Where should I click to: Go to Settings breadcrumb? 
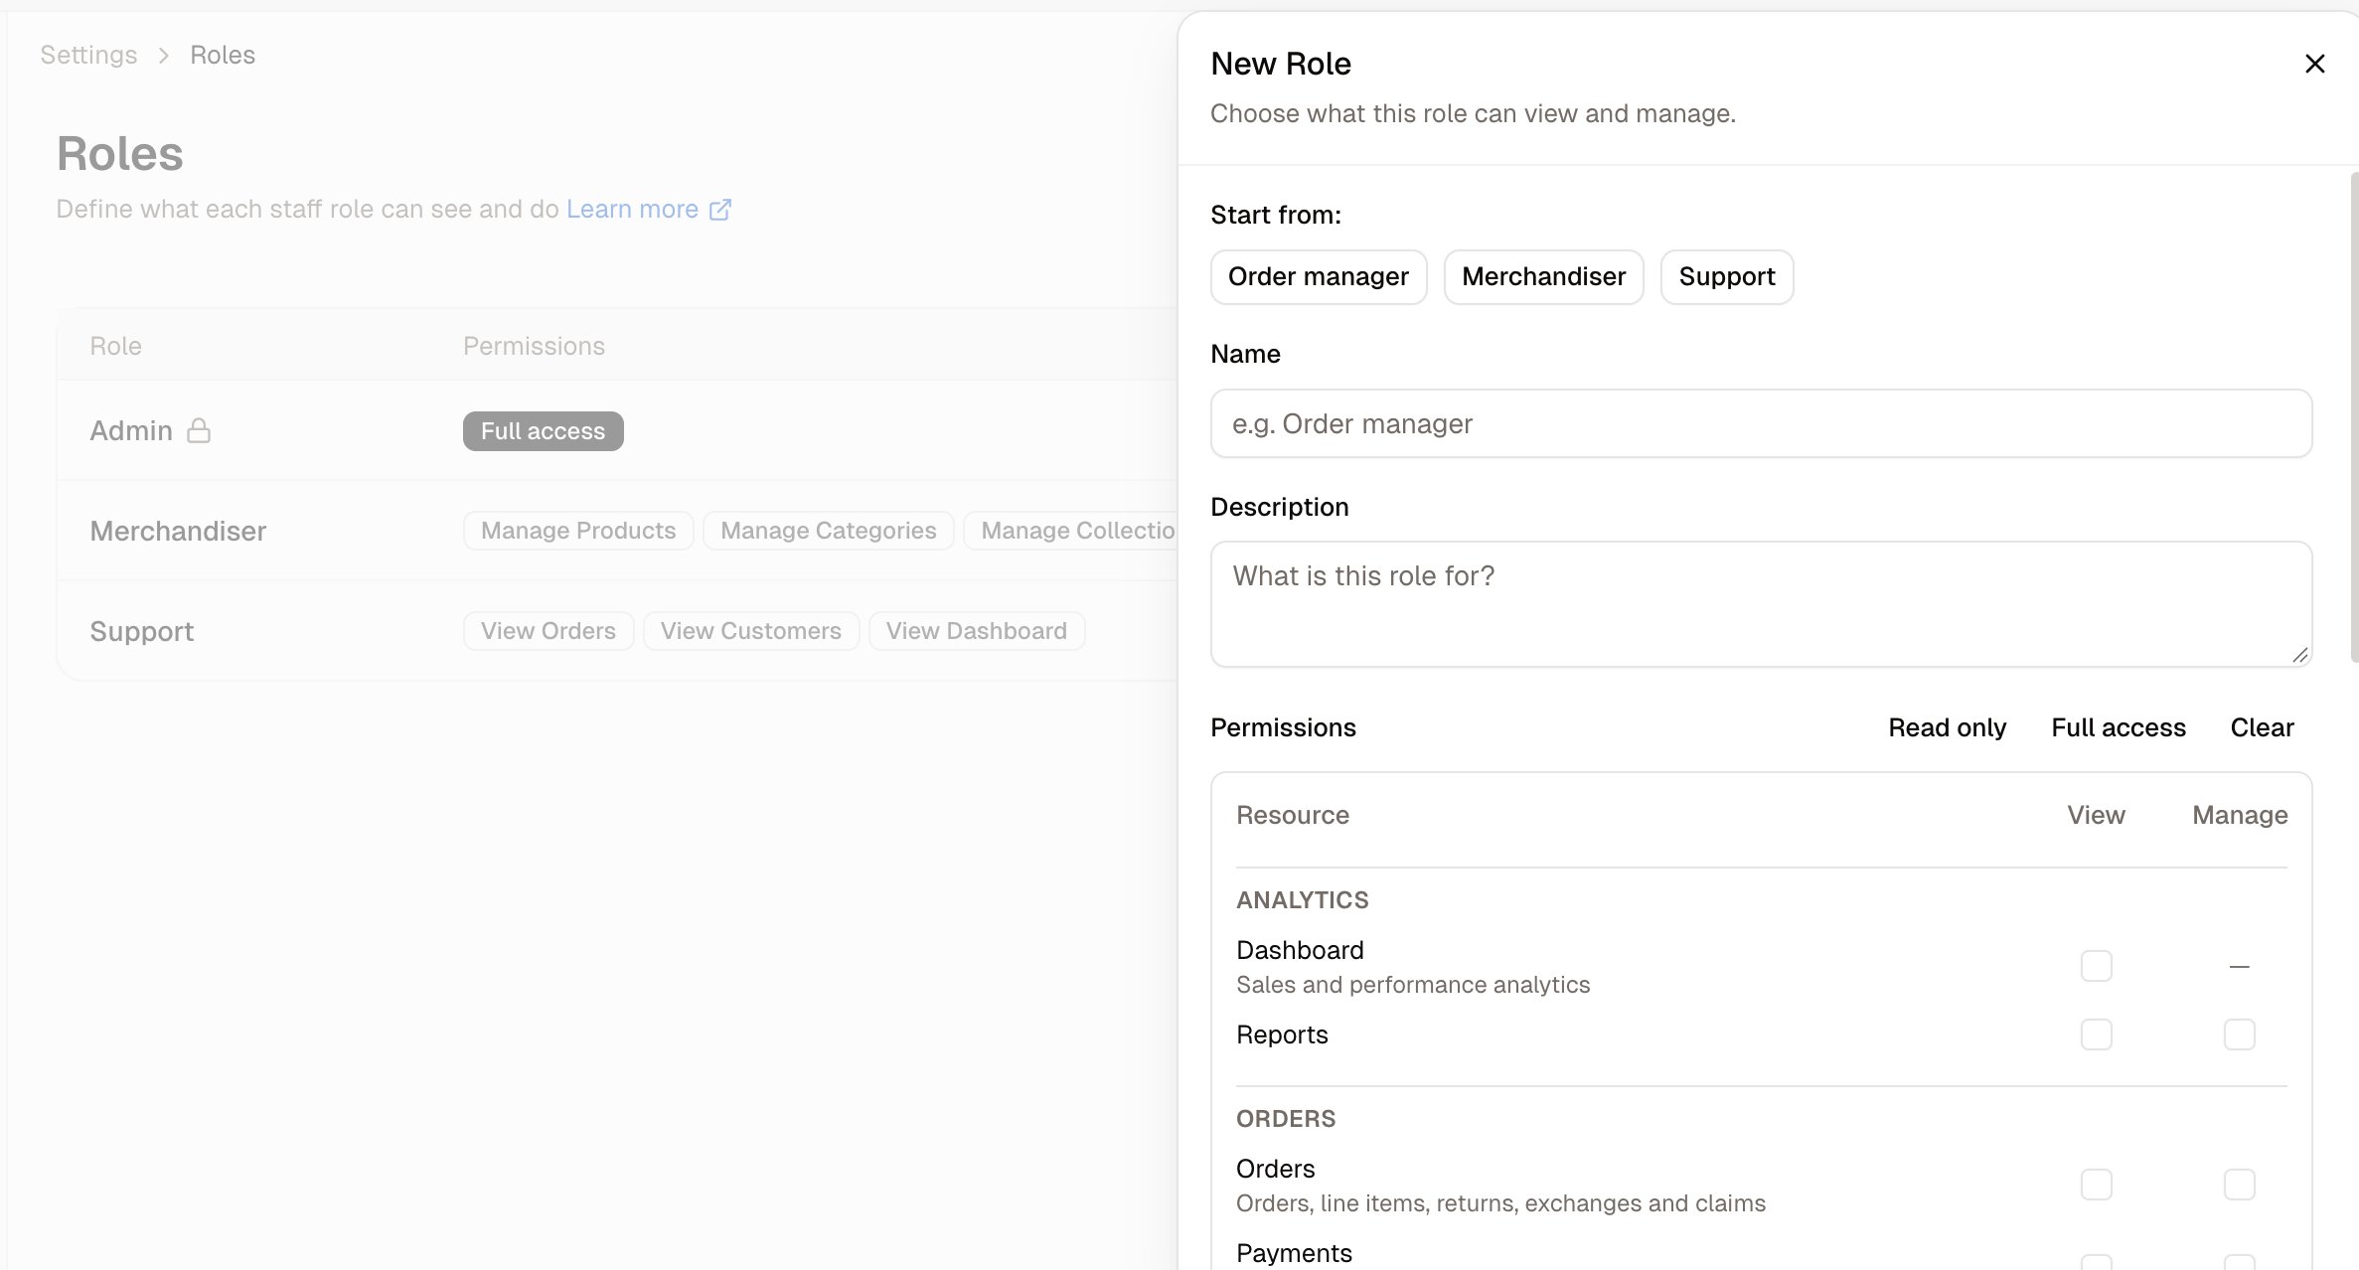pos(88,56)
